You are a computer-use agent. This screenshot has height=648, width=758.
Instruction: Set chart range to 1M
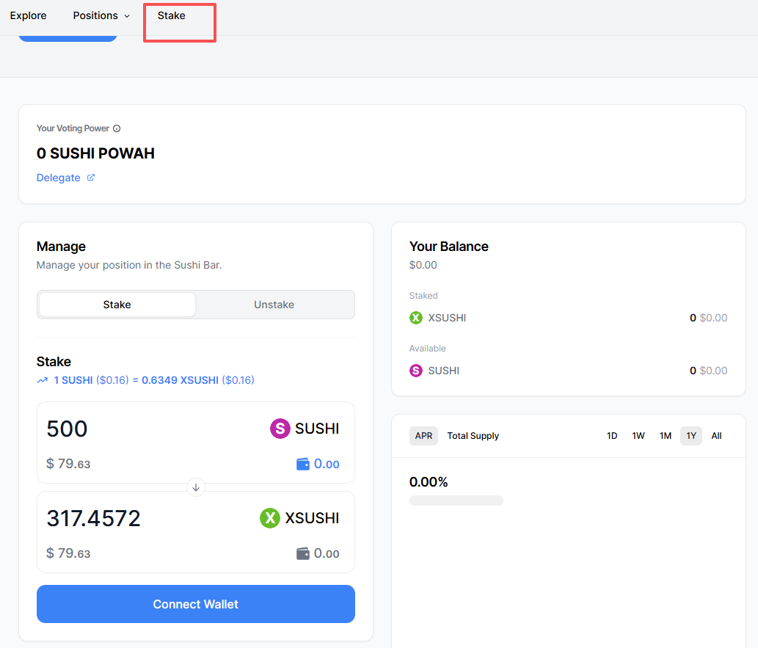[x=666, y=436]
